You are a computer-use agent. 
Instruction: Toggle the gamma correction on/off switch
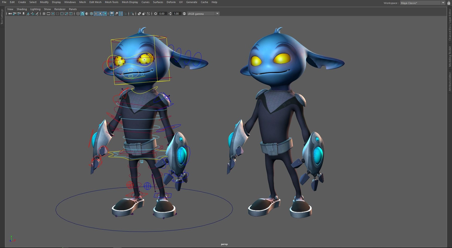tap(184, 14)
